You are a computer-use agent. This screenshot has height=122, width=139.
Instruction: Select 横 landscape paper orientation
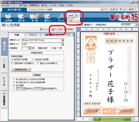point(58,48)
